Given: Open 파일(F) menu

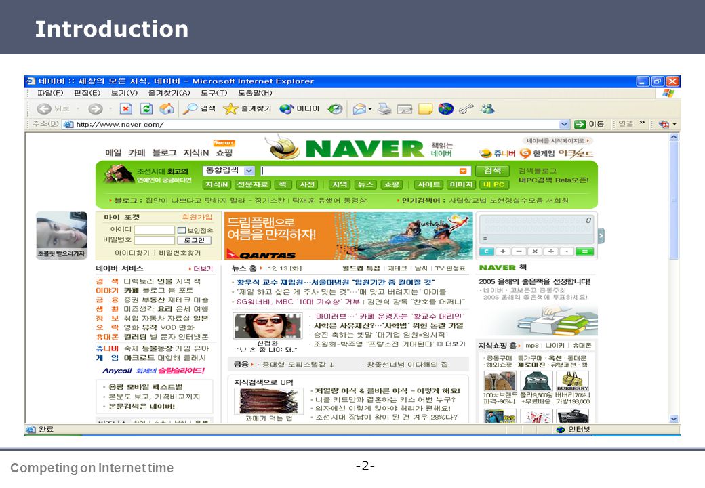Looking at the screenshot, I should coord(50,93).
